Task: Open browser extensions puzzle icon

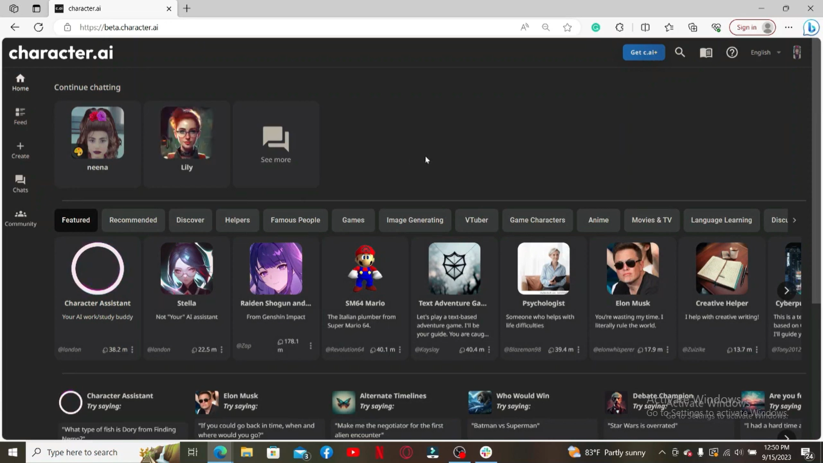Action: [x=619, y=27]
